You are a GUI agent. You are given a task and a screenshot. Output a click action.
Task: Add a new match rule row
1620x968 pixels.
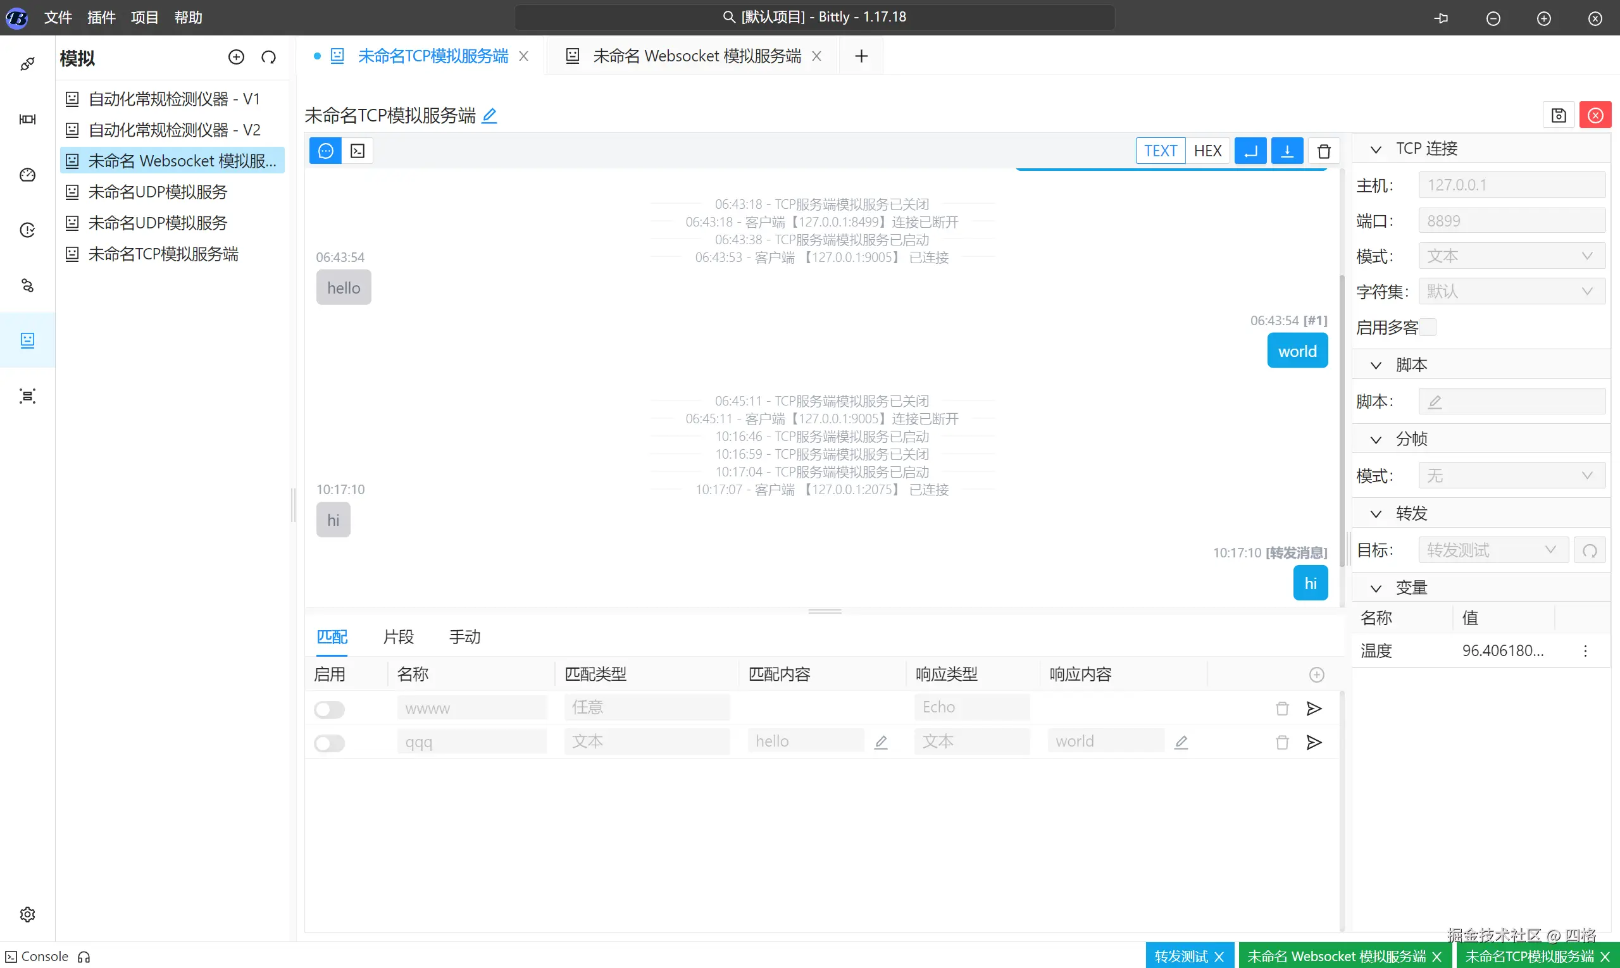click(1316, 674)
